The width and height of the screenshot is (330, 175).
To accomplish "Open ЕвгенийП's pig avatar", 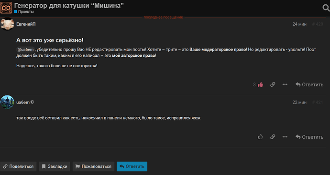I will [x=7, y=24].
